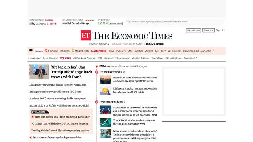This screenshot has height=142, width=253.
Task: Open the Politics menu
Action: pyautogui.click(x=139, y=51)
